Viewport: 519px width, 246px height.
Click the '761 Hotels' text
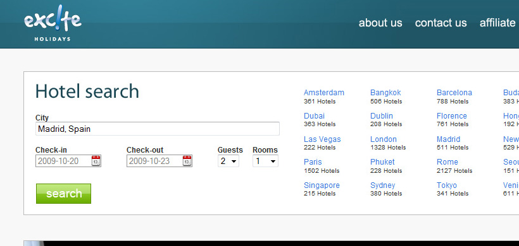tap(453, 124)
